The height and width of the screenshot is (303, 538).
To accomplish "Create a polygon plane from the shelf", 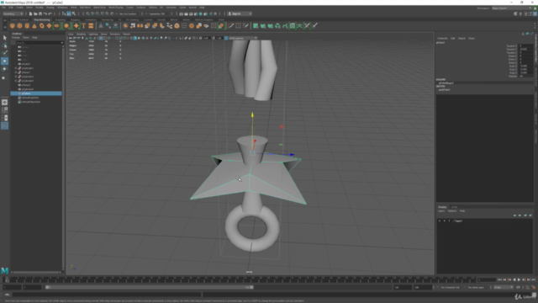I will (49, 26).
